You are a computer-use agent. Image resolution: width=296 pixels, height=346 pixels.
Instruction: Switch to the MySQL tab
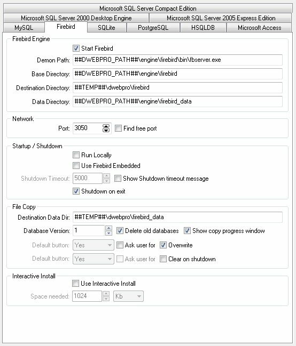(24, 28)
